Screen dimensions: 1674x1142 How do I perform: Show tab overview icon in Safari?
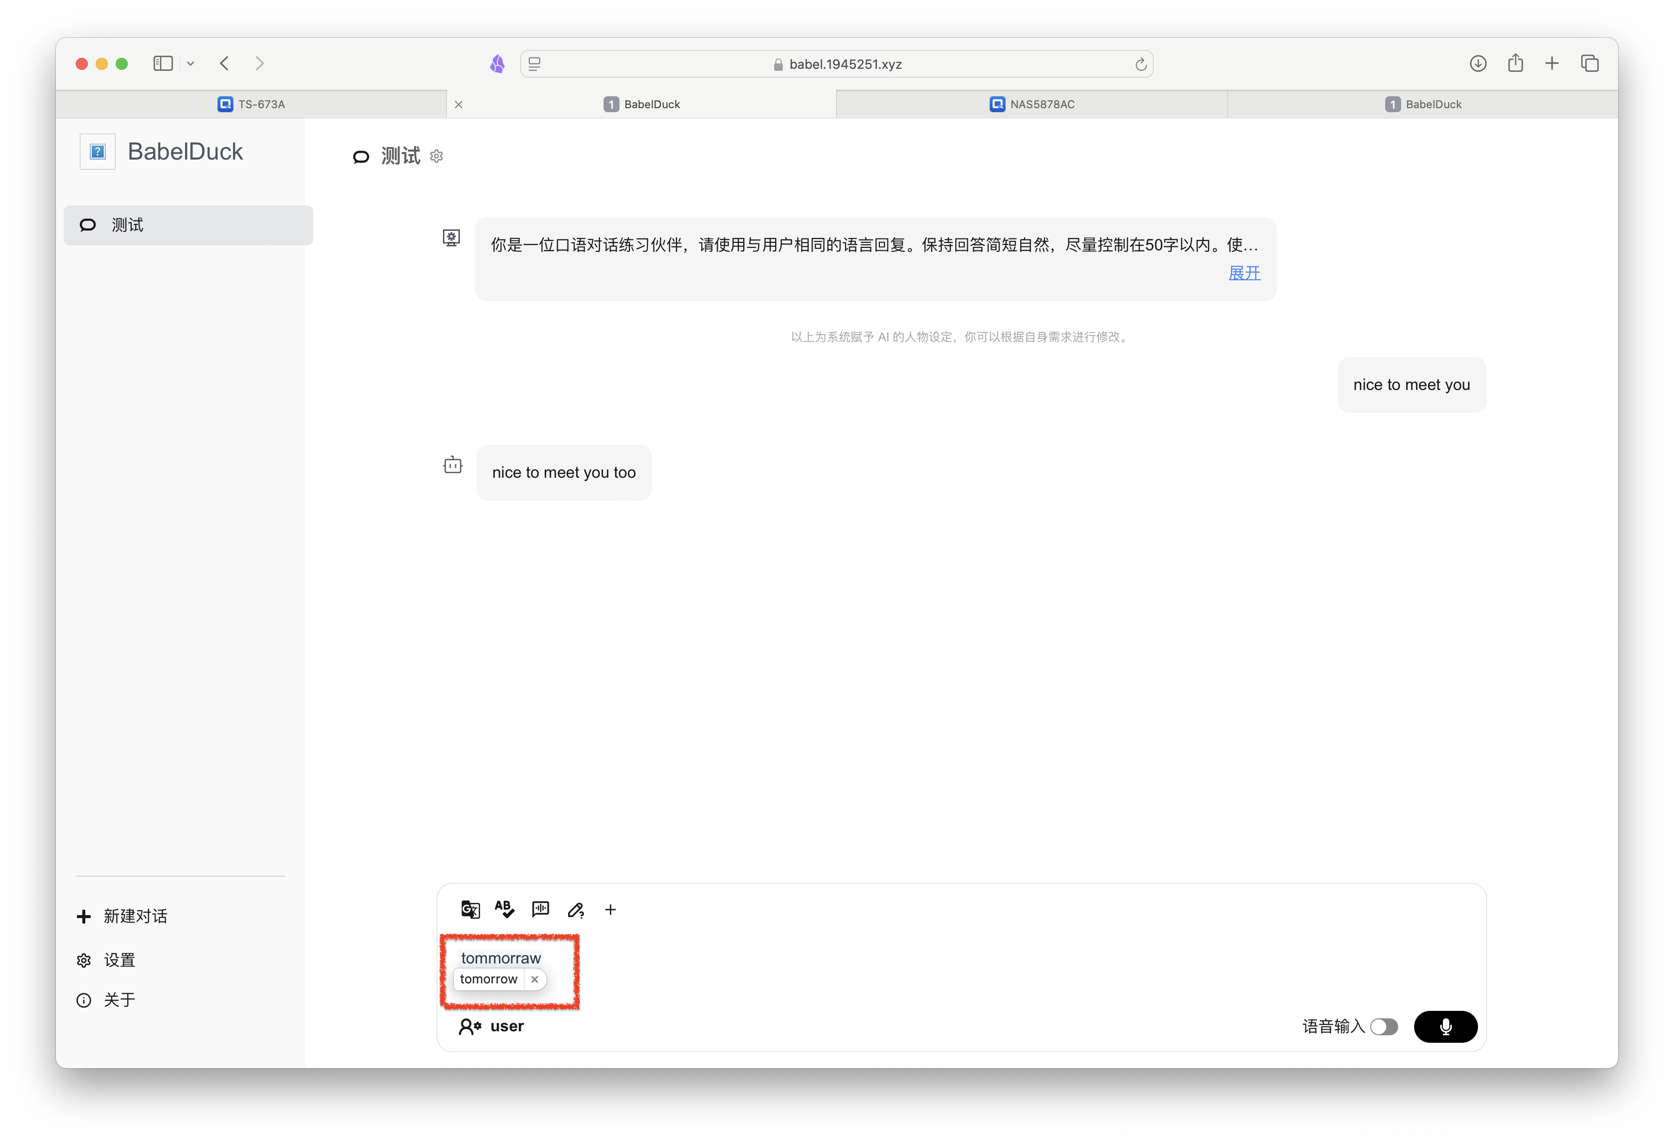tap(1589, 63)
